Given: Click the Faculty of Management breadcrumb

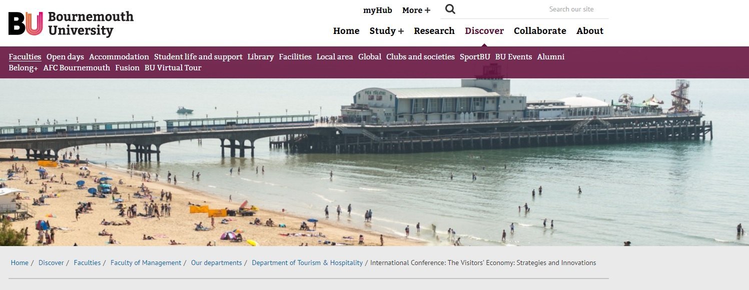Looking at the screenshot, I should pos(146,263).
